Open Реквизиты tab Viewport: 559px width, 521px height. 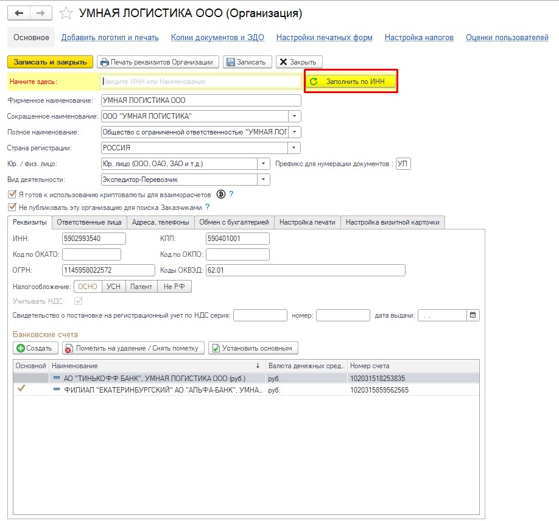coord(30,222)
